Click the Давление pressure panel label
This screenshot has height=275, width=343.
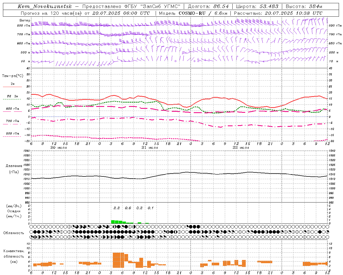pyautogui.click(x=14, y=166)
